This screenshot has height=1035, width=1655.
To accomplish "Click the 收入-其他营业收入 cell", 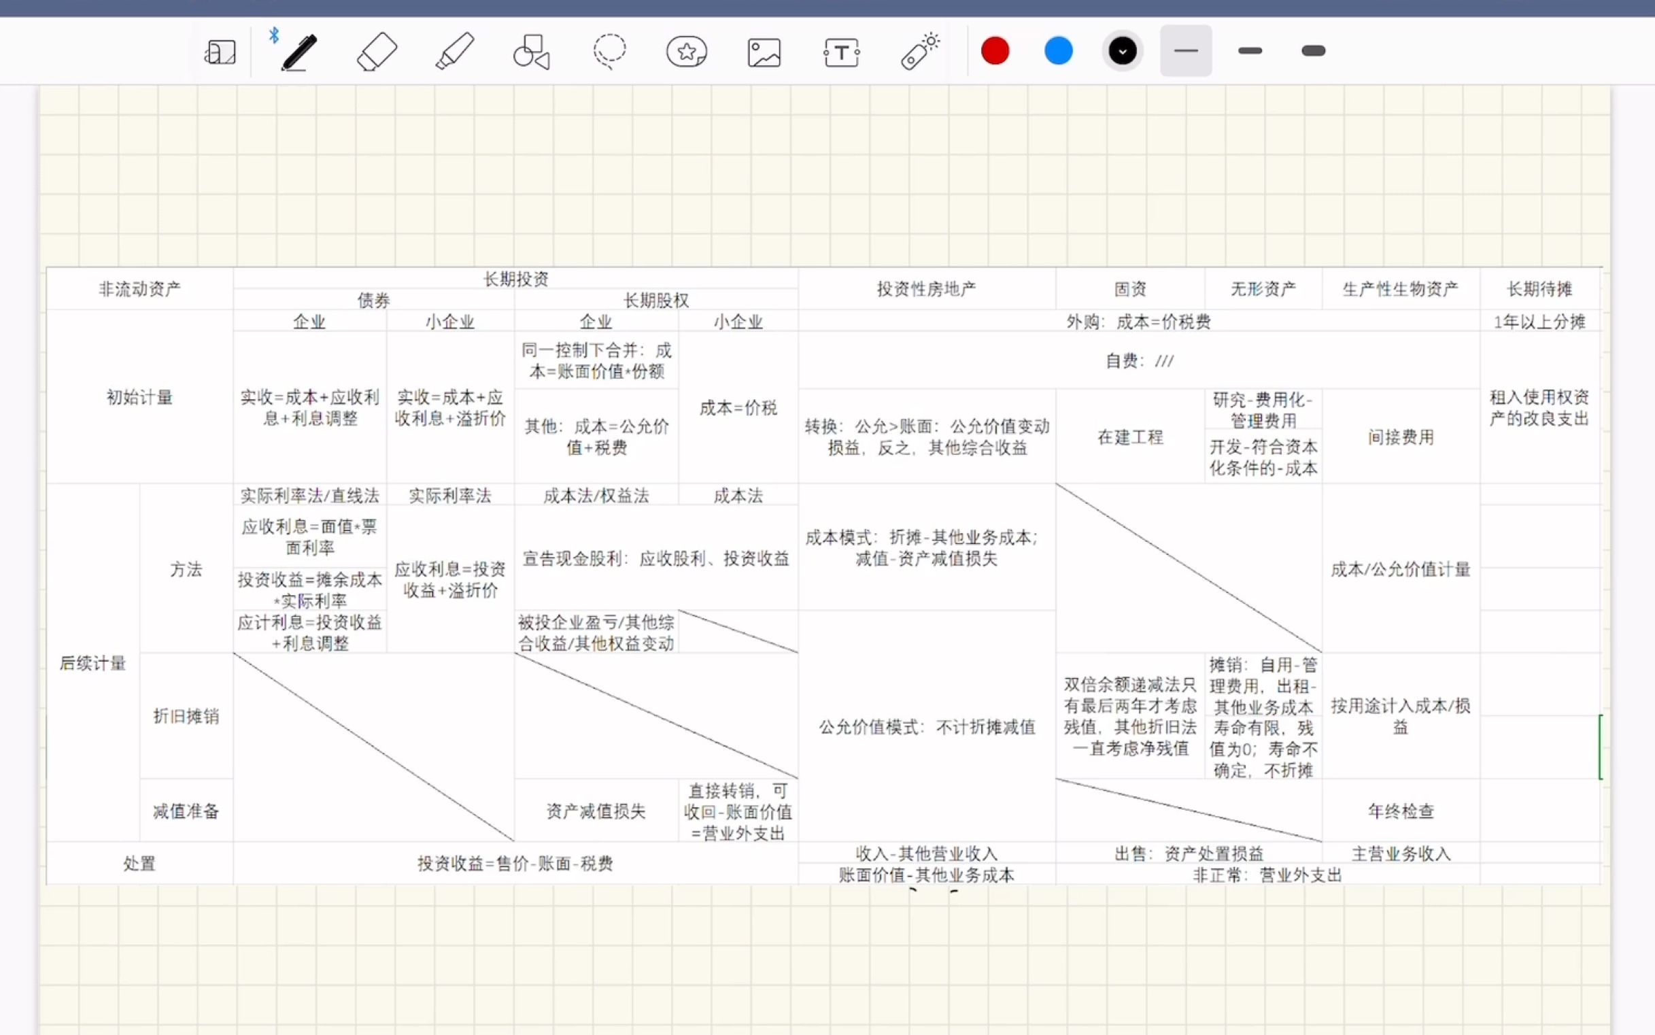I will coord(926,853).
